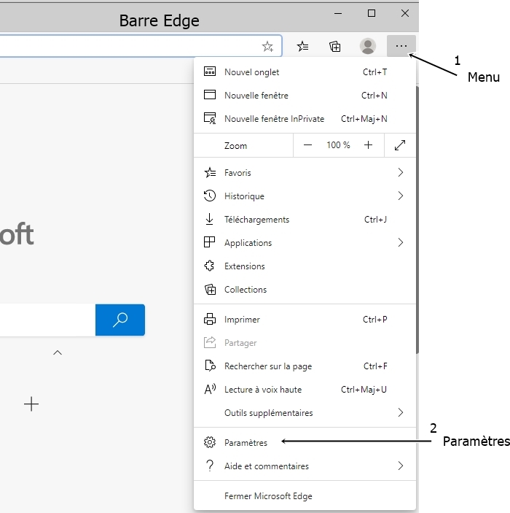Screen dimensions: 510x513
Task: Click the Ctrl+T shortcut text
Action: coord(374,72)
